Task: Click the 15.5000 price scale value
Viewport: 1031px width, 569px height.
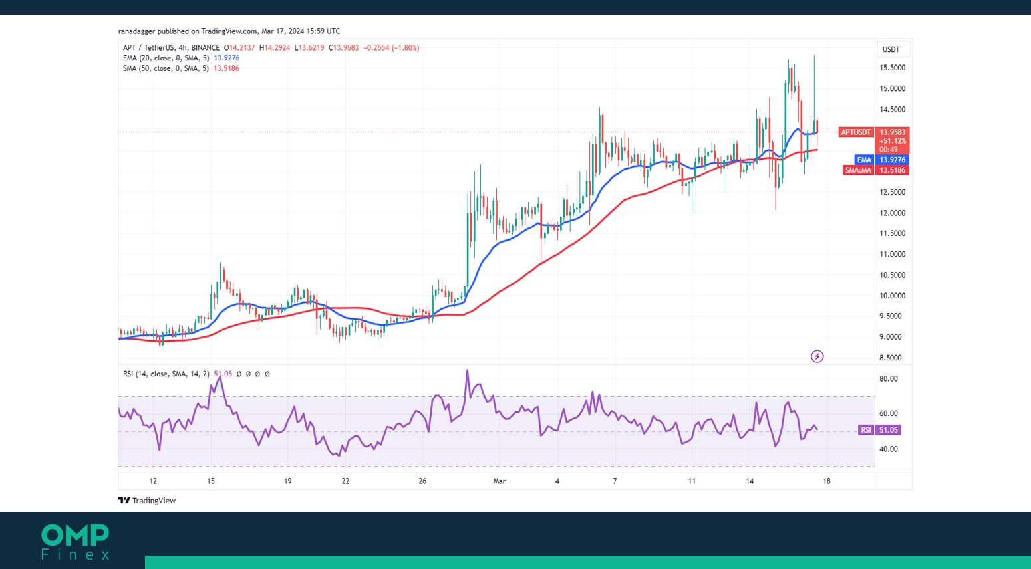Action: 892,68
